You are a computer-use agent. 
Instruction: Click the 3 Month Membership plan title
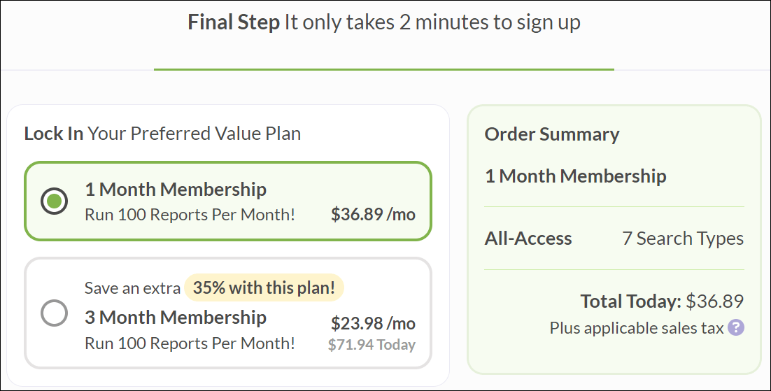point(176,318)
